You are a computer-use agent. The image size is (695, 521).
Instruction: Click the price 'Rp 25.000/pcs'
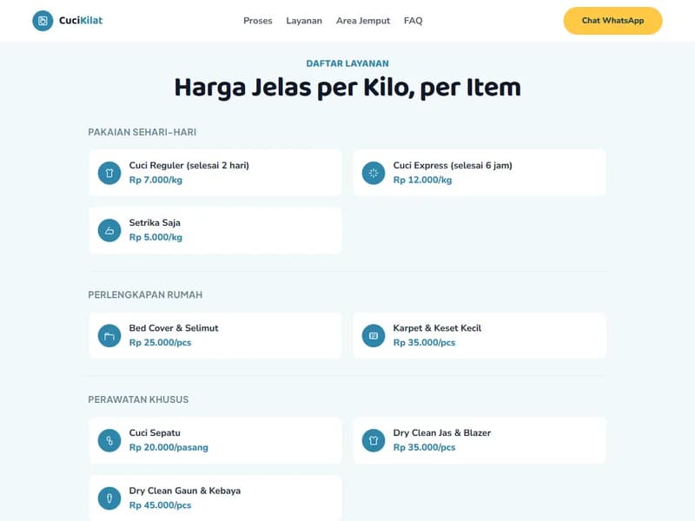click(160, 342)
